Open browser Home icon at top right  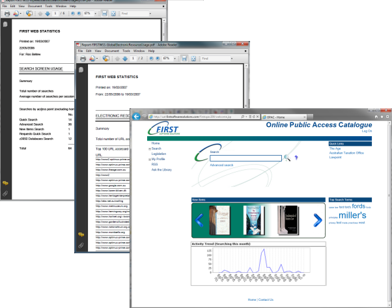tap(376, 117)
